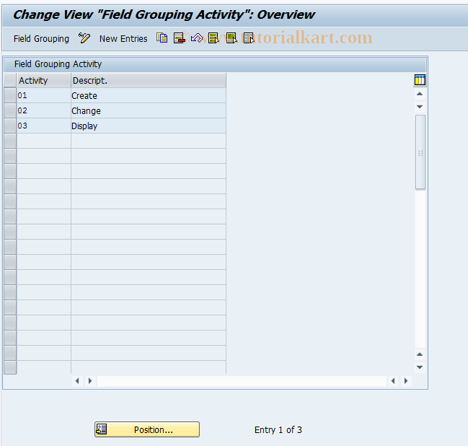Click the bottom page up arrow of the vertical scrollbar
This screenshot has height=446, width=468.
(420, 354)
